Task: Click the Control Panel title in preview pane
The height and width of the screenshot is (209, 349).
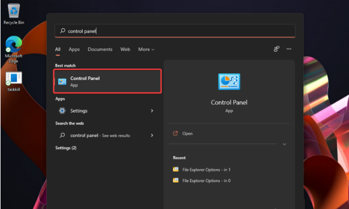Action: click(229, 103)
